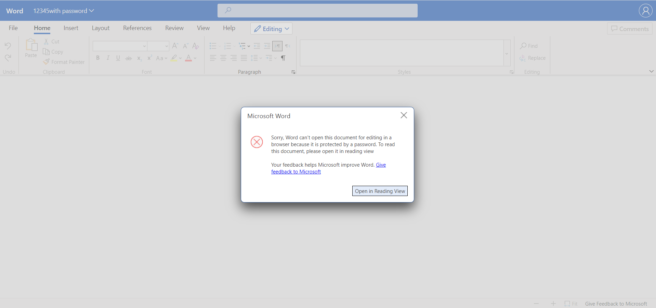
Task: Switch to the Layout tab
Action: [101, 28]
